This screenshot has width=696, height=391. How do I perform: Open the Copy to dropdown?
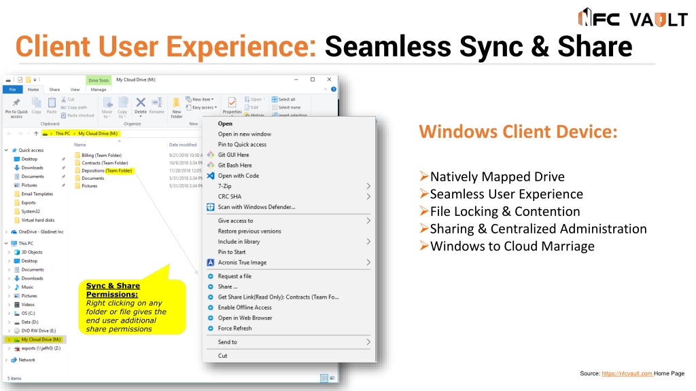122,108
